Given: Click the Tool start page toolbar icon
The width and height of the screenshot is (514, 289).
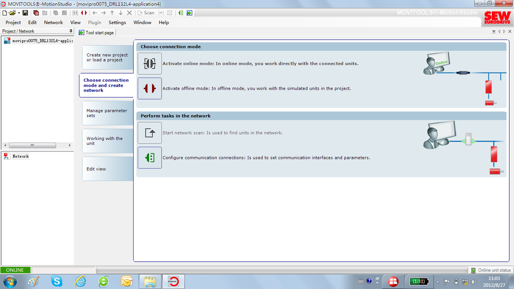Looking at the screenshot, I should coord(189,13).
